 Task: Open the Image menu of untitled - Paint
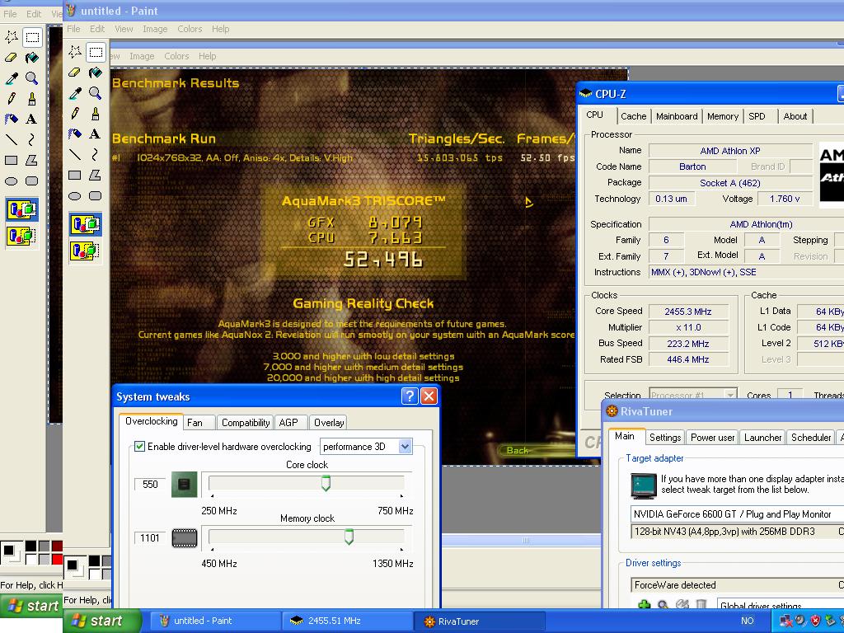(x=155, y=29)
